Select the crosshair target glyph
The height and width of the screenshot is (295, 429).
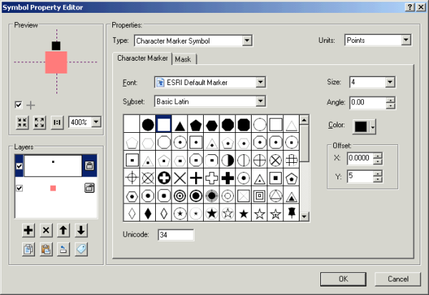pyautogui.click(x=132, y=178)
